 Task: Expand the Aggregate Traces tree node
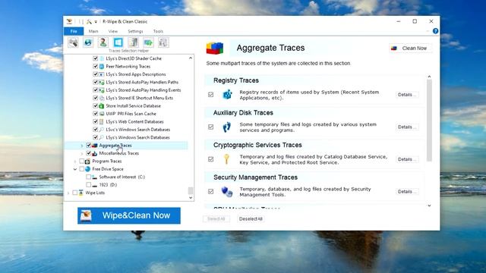tap(82, 146)
